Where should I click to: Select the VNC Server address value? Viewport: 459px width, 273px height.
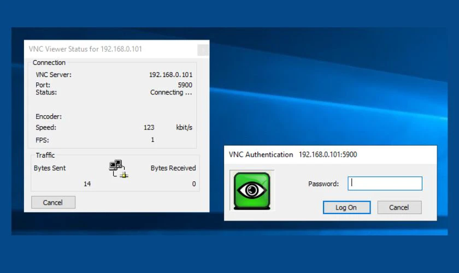170,75
